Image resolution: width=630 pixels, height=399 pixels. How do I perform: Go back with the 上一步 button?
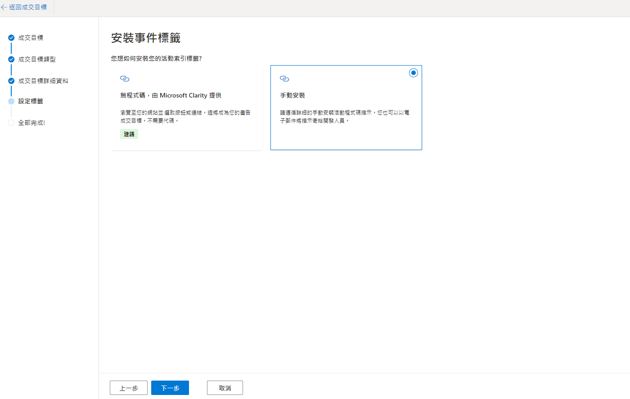click(x=129, y=388)
